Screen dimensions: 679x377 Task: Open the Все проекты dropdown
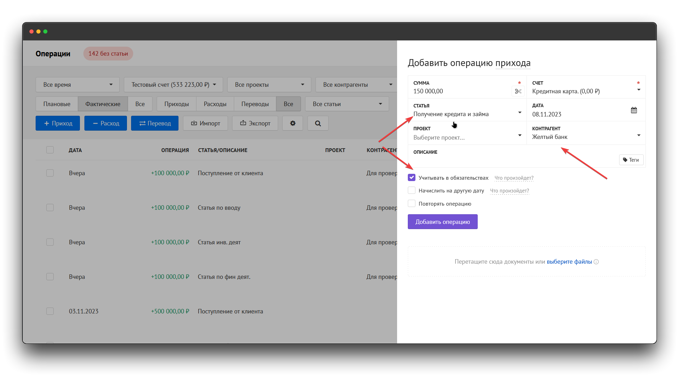[x=269, y=85]
